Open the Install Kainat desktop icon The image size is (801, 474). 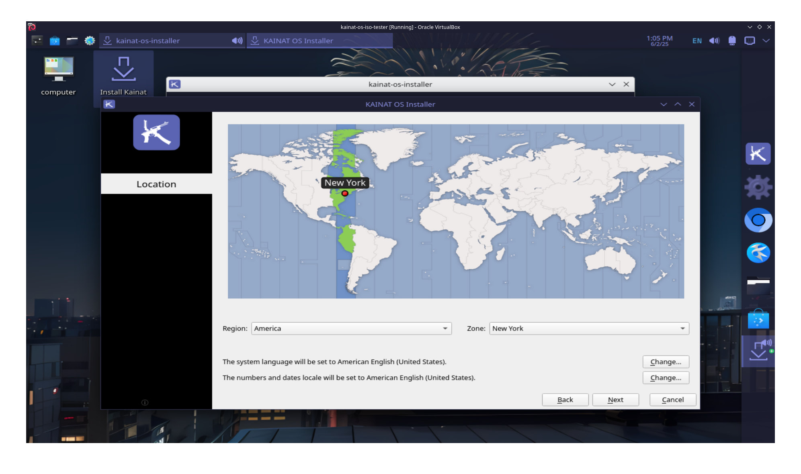tap(123, 76)
